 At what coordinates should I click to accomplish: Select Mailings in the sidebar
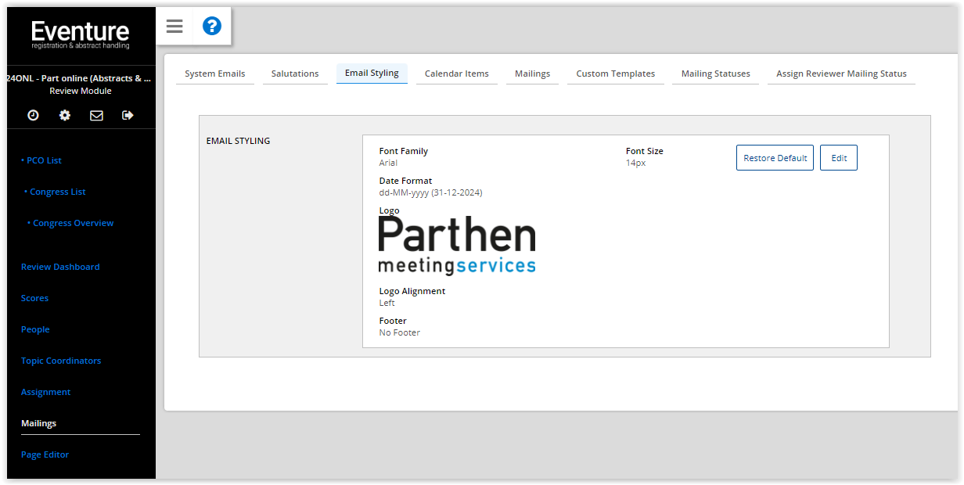[38, 423]
